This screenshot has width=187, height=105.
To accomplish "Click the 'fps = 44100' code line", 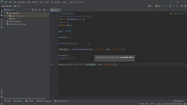I will (65, 31).
